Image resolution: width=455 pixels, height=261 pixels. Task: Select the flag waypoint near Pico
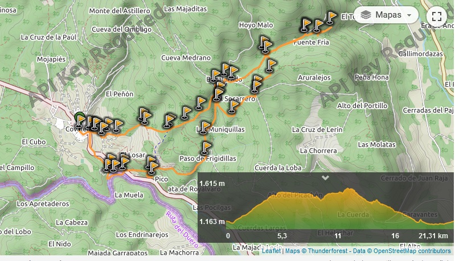(x=152, y=168)
